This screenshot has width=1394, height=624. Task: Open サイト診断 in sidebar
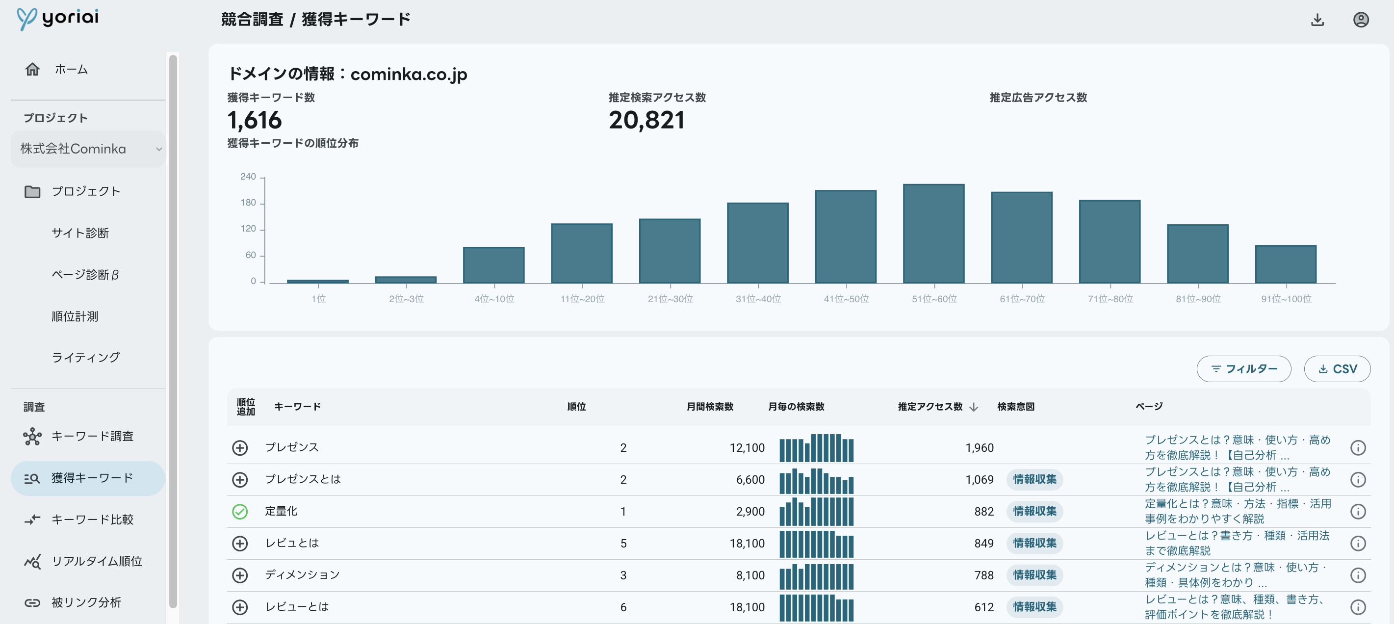[x=80, y=233]
